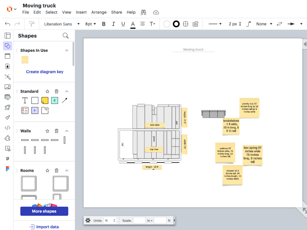Click the Create diagram key link

44,72
